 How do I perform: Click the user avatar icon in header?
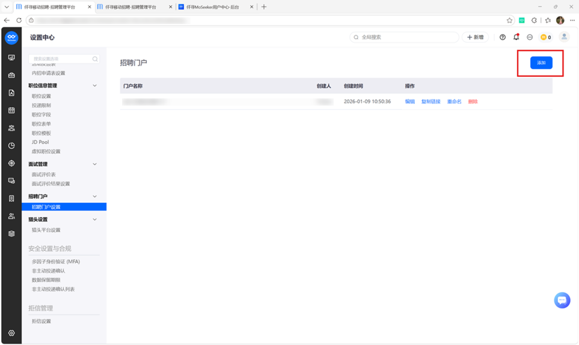coord(564,37)
